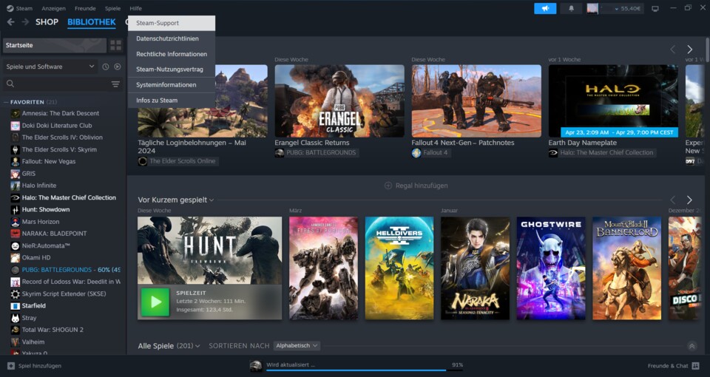Click the PUBG icon in download bar

click(256, 366)
